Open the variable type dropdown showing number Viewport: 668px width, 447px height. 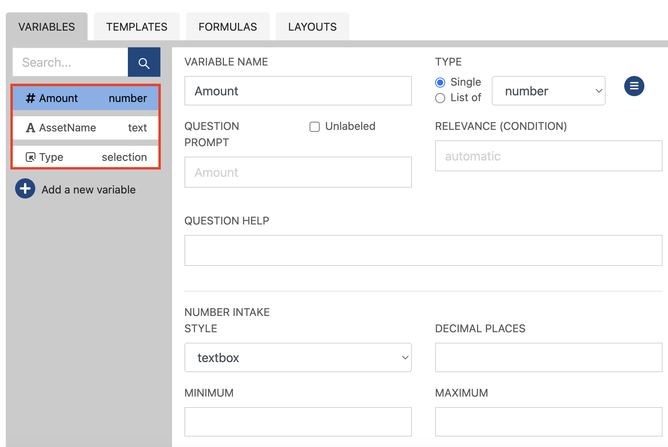pyautogui.click(x=548, y=91)
